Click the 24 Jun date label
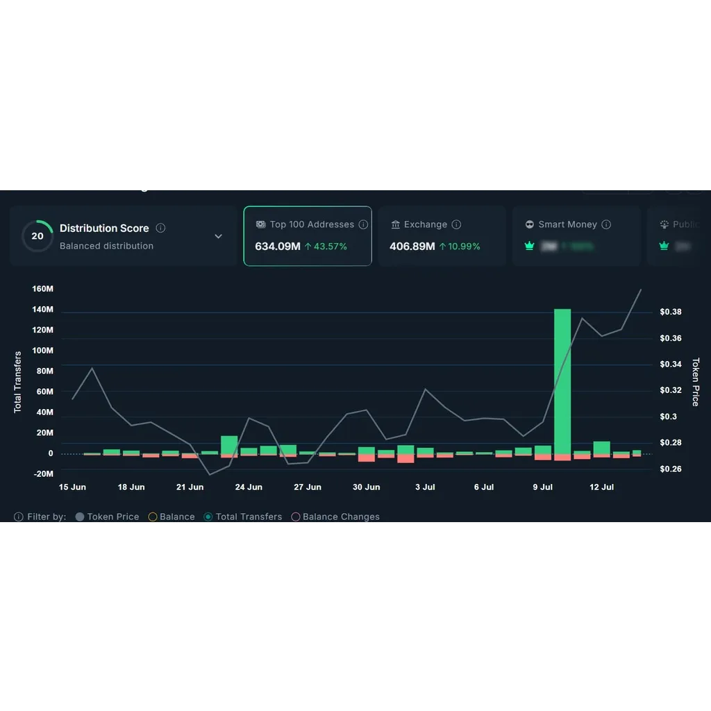Screen dimensions: 711x711 coord(249,487)
